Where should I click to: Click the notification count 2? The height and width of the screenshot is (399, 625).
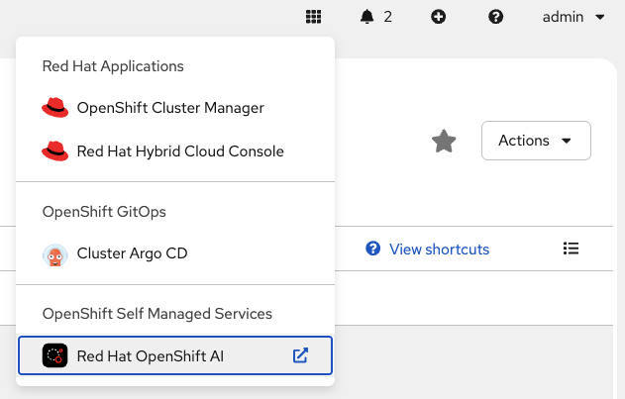387,17
